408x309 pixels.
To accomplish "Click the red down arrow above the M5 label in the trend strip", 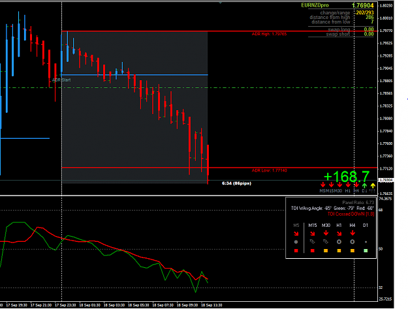I will pyautogui.click(x=323, y=184).
